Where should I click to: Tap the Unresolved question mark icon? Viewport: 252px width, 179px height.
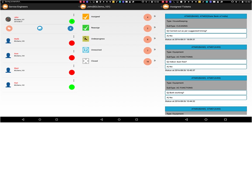86,50
